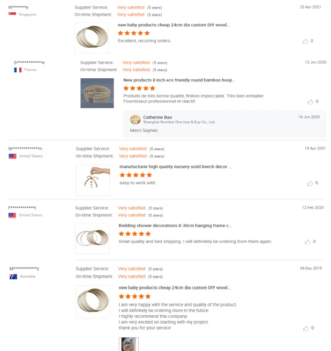
Task: Open the solid beech decor product link
Action: coord(175,167)
